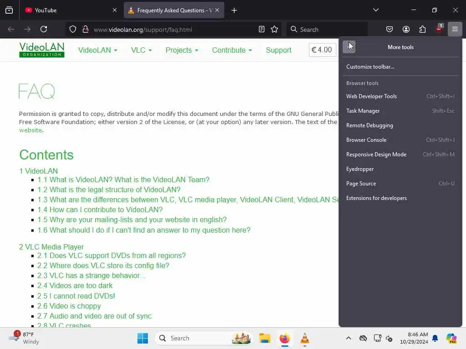Screen dimensions: 466x349
Task: Click the back arrow in More tools panel
Action: tap(349, 47)
